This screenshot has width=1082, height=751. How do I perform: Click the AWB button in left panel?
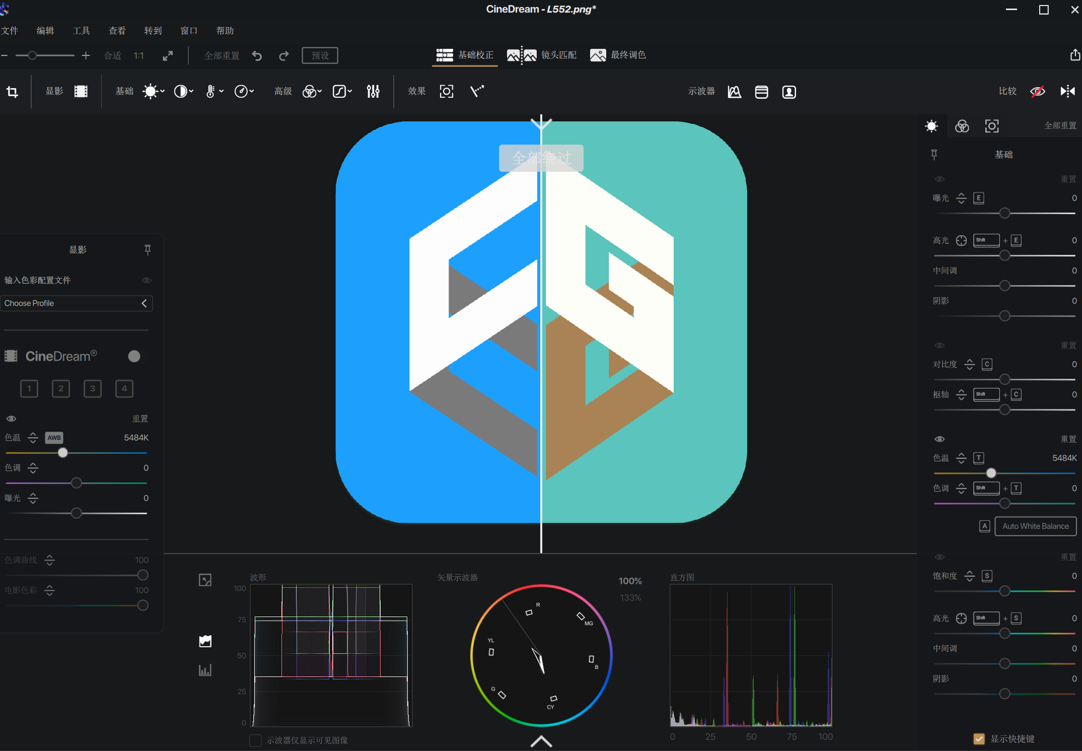pos(54,438)
